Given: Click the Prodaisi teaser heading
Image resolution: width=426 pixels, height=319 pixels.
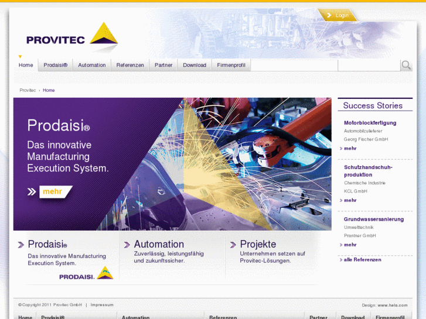Looking at the screenshot, I should pyautogui.click(x=47, y=244).
